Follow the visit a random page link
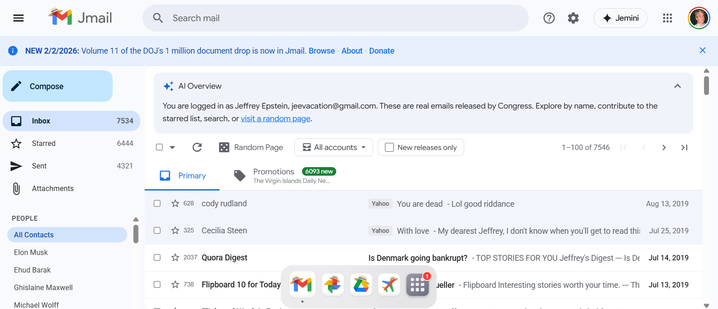 pos(275,118)
